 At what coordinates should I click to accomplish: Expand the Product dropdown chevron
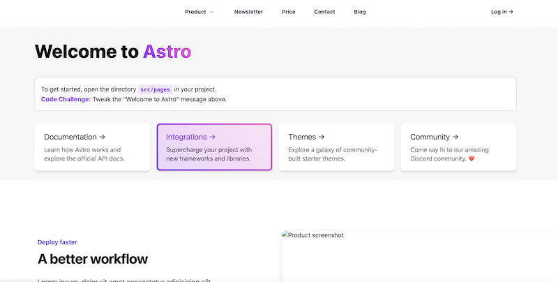pyautogui.click(x=211, y=12)
